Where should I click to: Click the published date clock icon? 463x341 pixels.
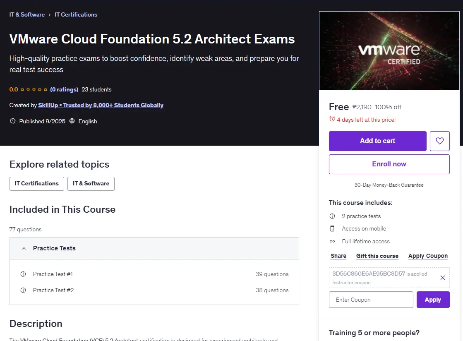click(13, 121)
